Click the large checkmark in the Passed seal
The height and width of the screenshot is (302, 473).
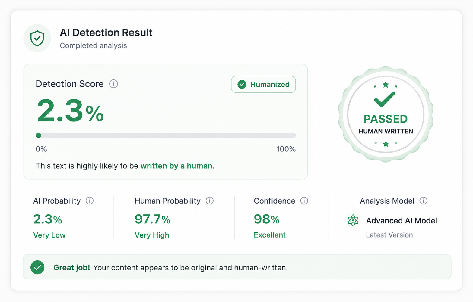click(384, 100)
